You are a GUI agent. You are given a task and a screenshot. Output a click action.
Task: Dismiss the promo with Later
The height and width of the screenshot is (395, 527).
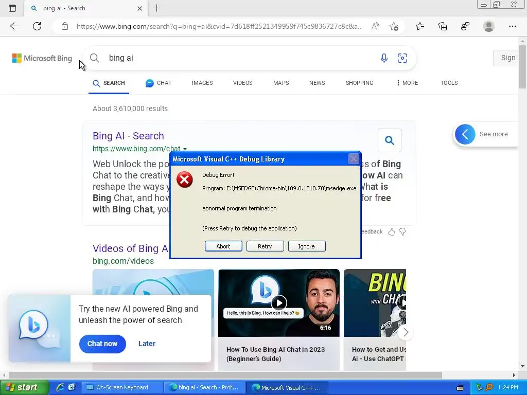[147, 344]
